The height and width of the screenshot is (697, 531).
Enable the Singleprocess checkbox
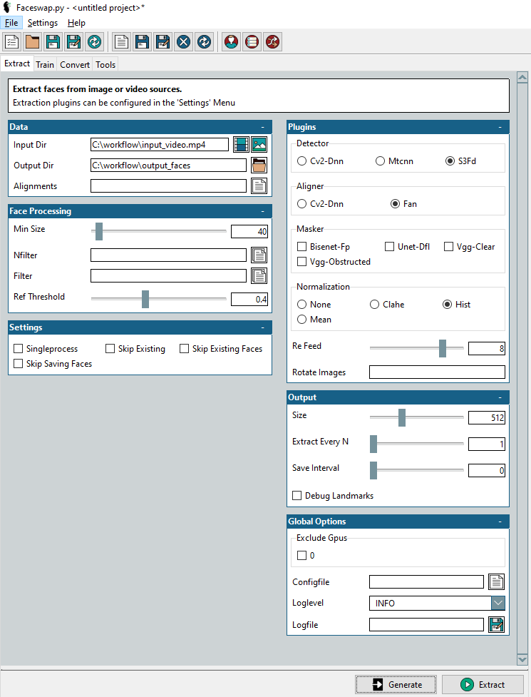[19, 348]
